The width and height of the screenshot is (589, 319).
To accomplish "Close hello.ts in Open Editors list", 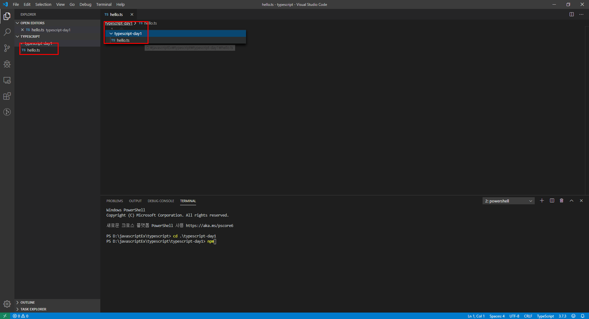I will coord(22,30).
